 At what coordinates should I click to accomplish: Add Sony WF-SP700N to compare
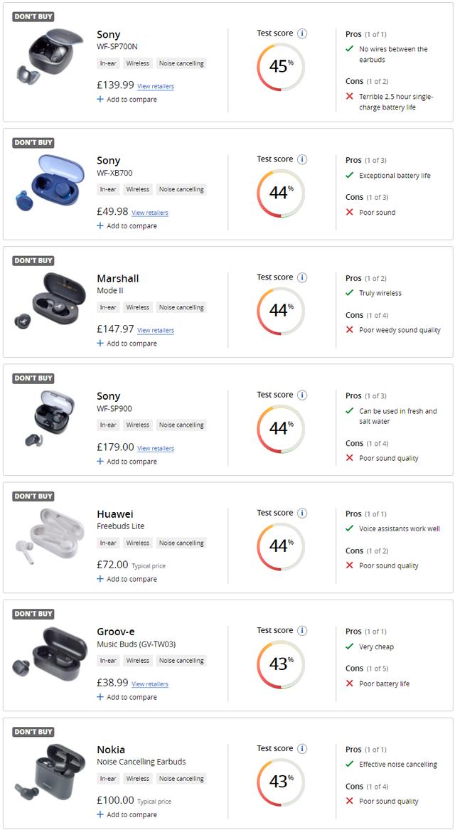[x=127, y=100]
